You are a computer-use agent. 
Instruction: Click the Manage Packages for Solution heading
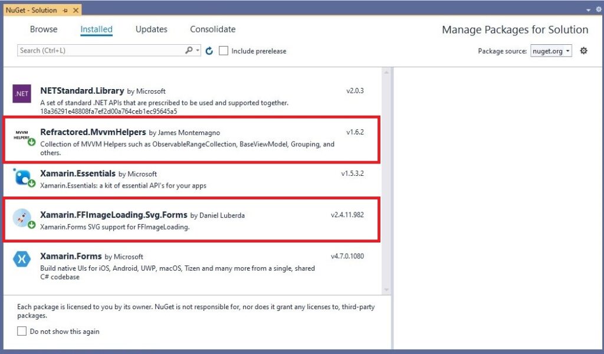tap(515, 29)
